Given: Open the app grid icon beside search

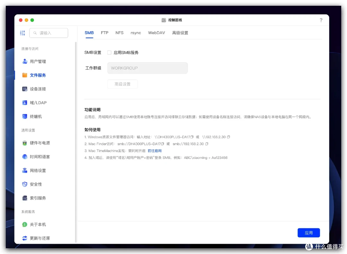Looking at the screenshot, I should pyautogui.click(x=22, y=33).
